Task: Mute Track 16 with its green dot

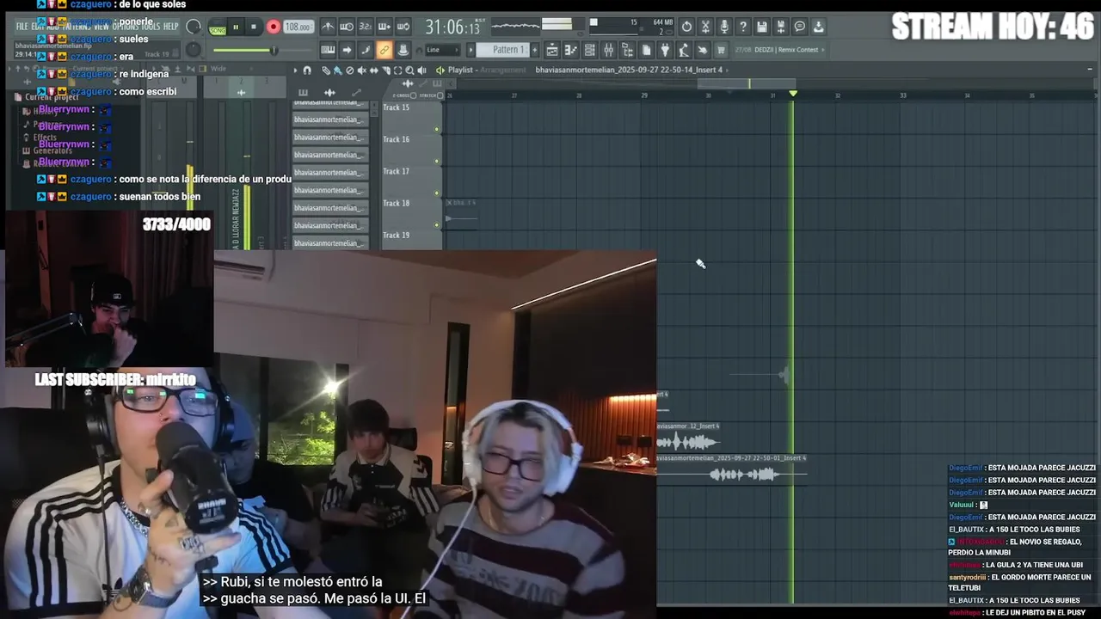Action: click(437, 161)
